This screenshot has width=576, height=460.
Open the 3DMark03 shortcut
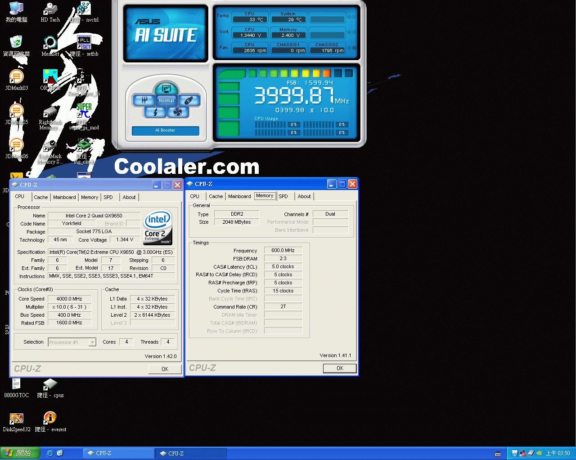coord(16,80)
